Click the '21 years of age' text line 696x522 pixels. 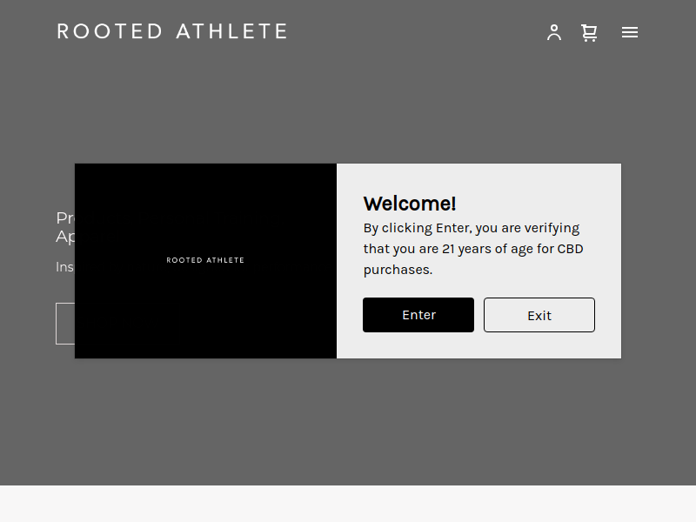(x=473, y=249)
